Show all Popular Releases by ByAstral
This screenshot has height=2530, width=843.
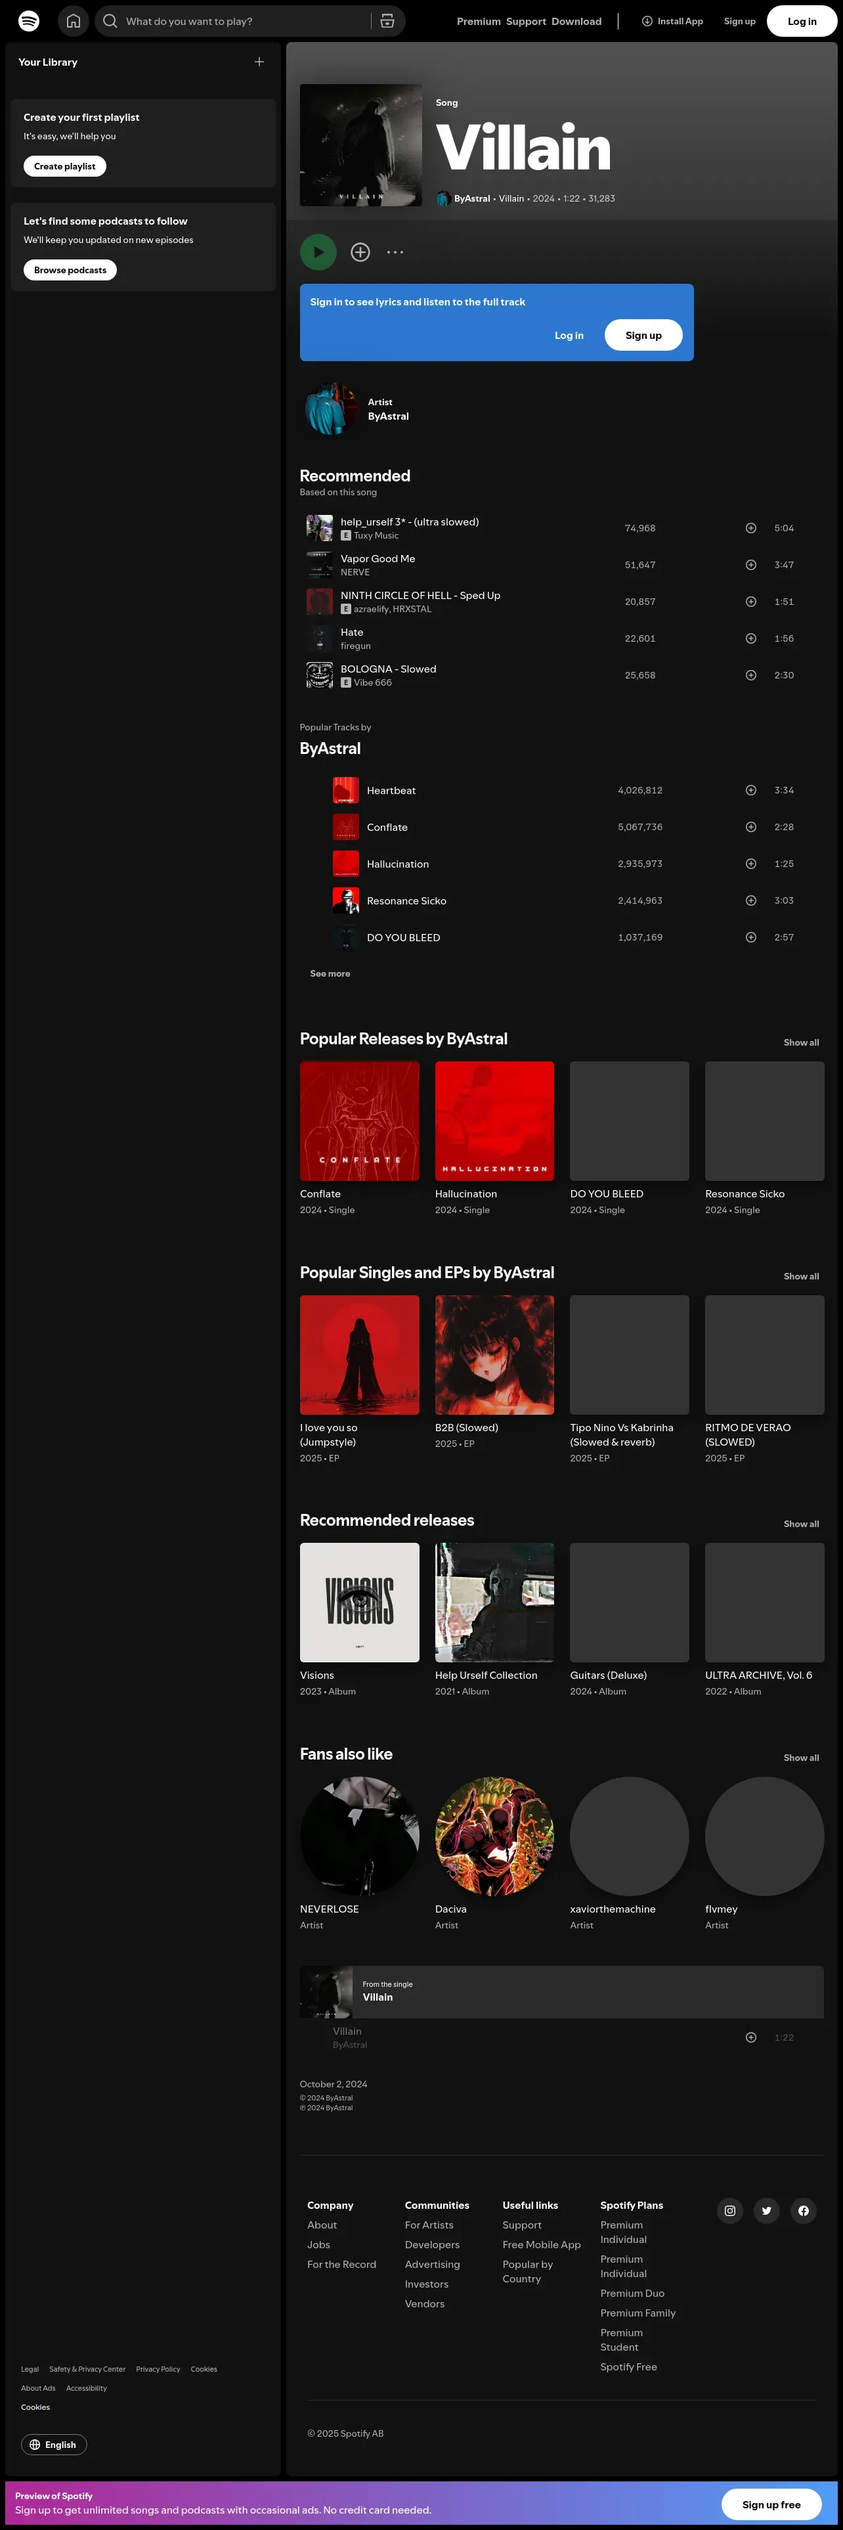[x=801, y=1043]
